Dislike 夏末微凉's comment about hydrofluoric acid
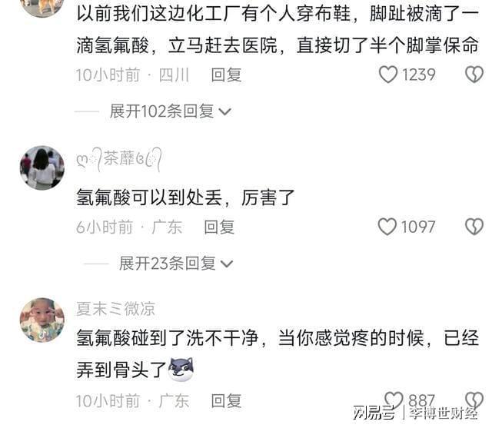The image size is (492, 428). click(474, 400)
